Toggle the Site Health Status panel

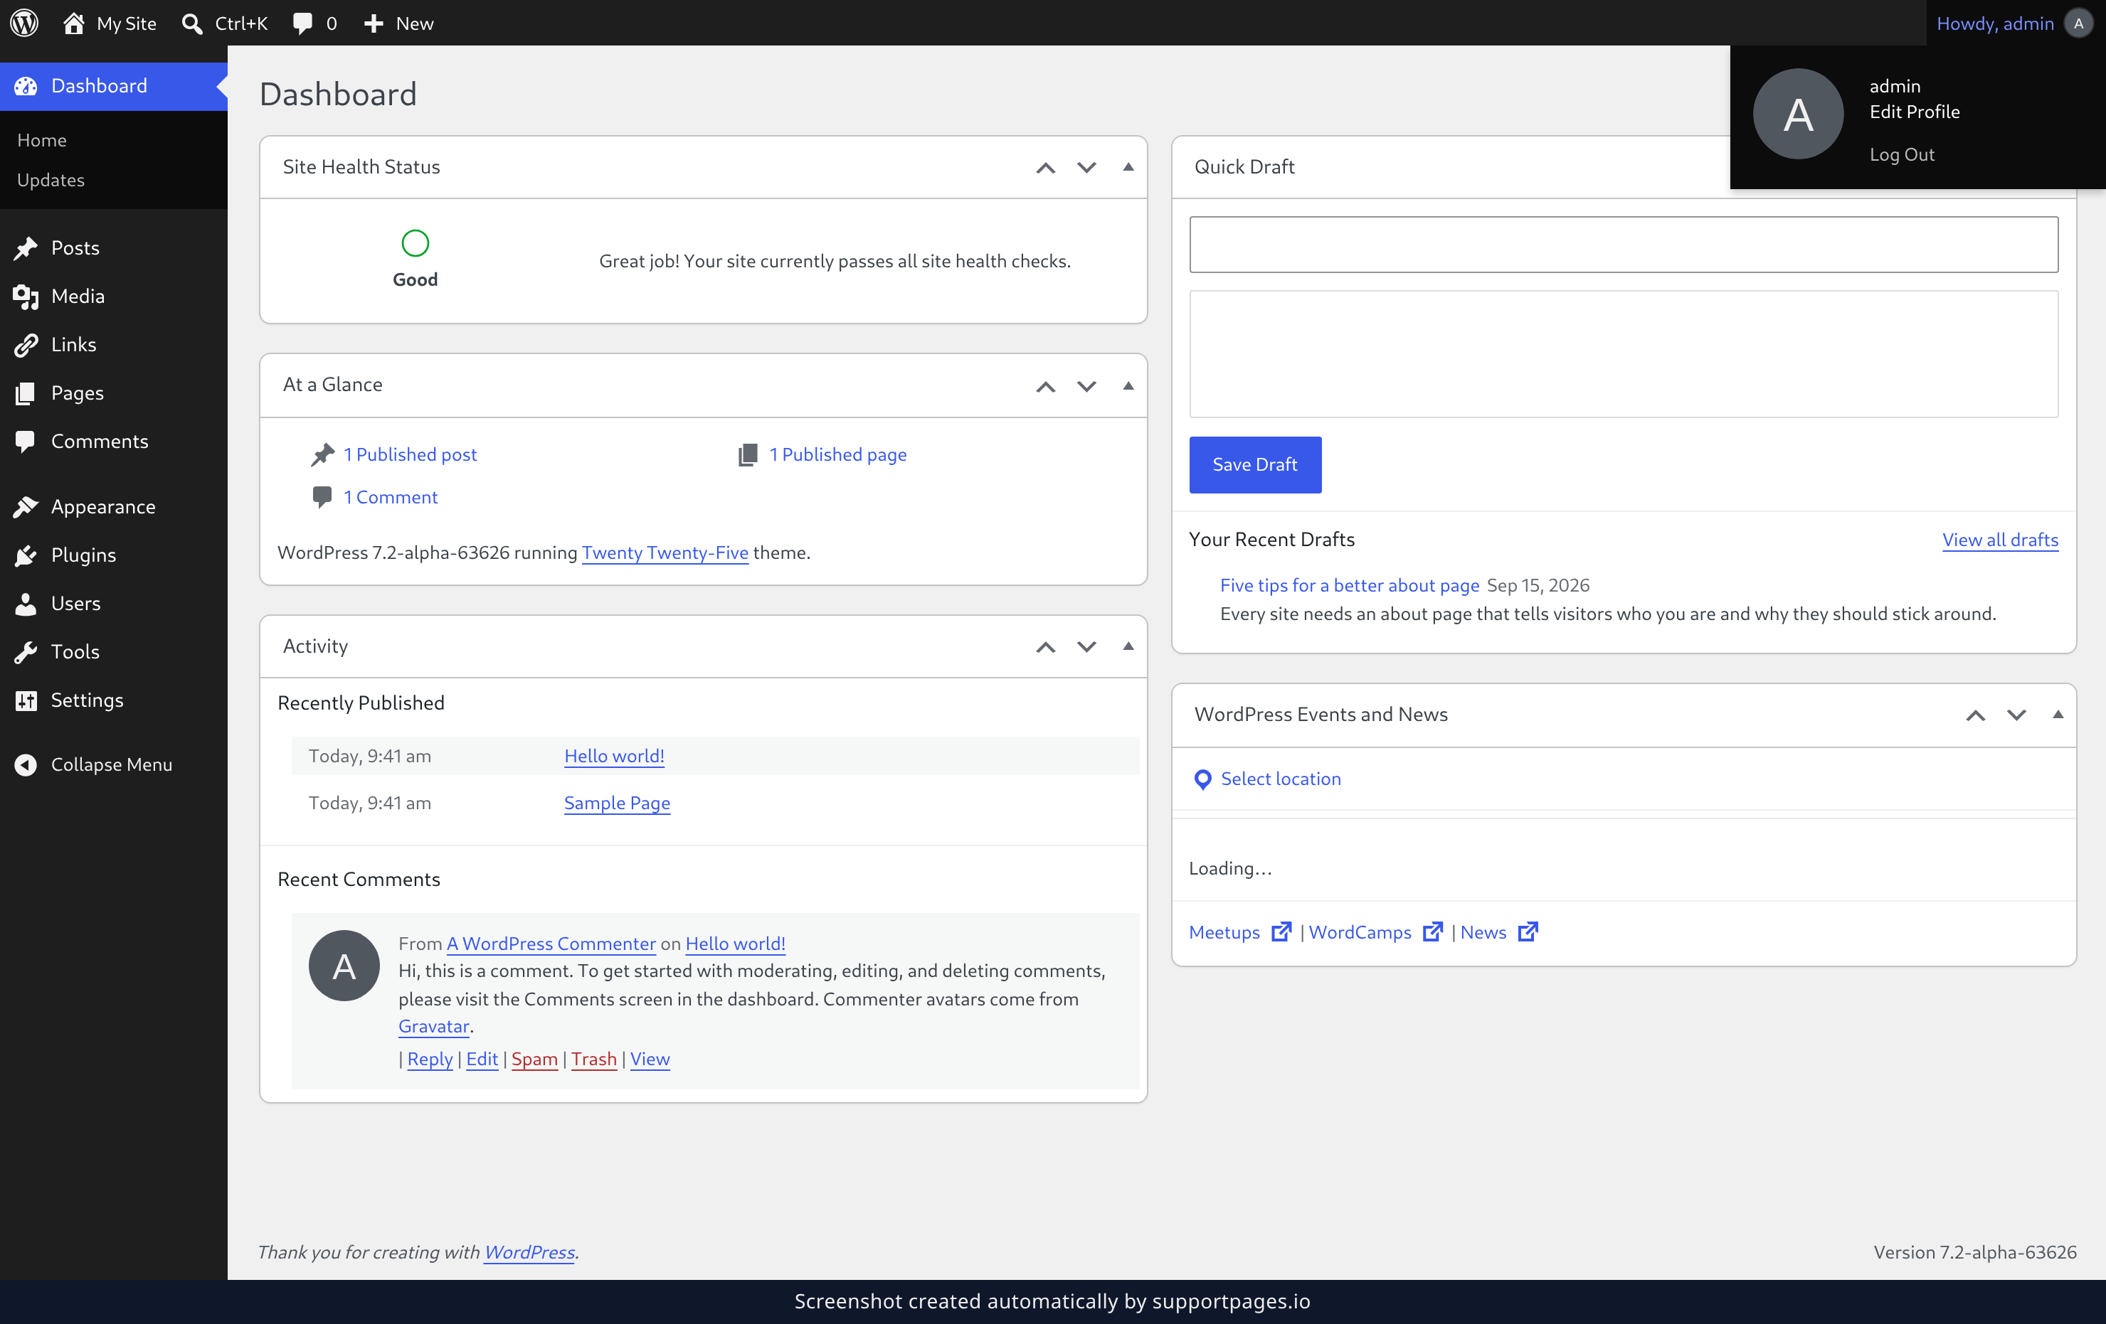[1128, 167]
